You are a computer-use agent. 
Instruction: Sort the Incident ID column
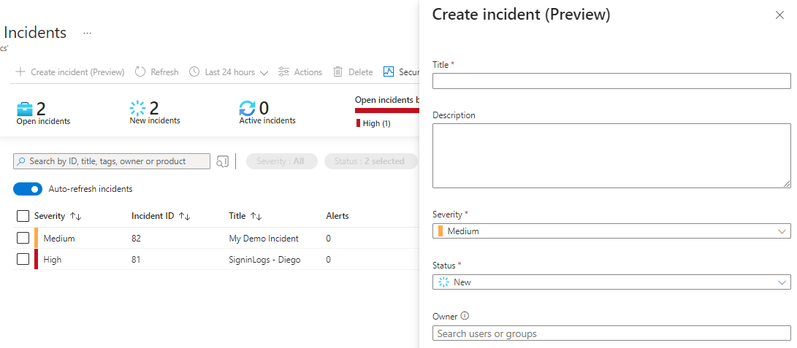coord(185,217)
